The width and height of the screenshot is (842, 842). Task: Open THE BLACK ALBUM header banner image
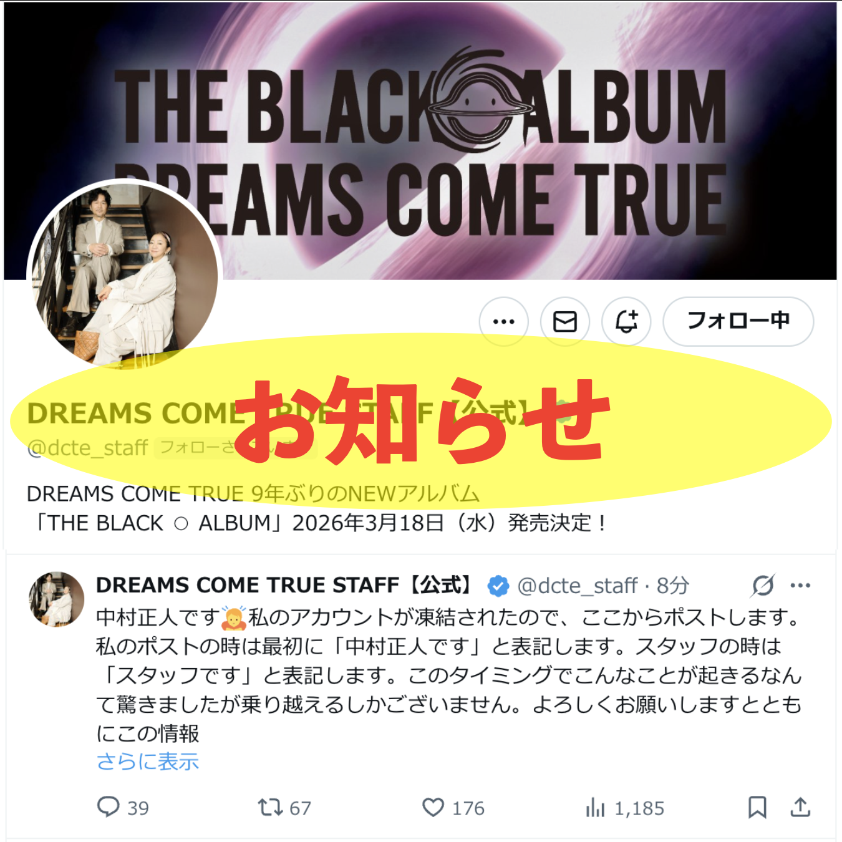coord(420,141)
